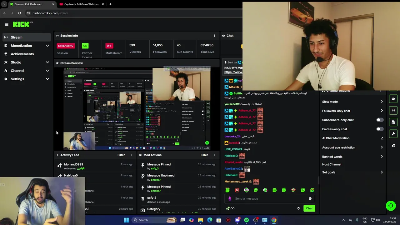Image resolution: width=400 pixels, height=225 pixels.
Task: Open OBS Studio from the taskbar
Action: 256,220
